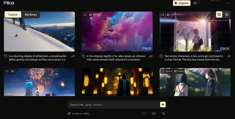Click Upscale on anime couple video
Image resolution: width=235 pixels, height=119 pixels.
click(x=167, y=71)
